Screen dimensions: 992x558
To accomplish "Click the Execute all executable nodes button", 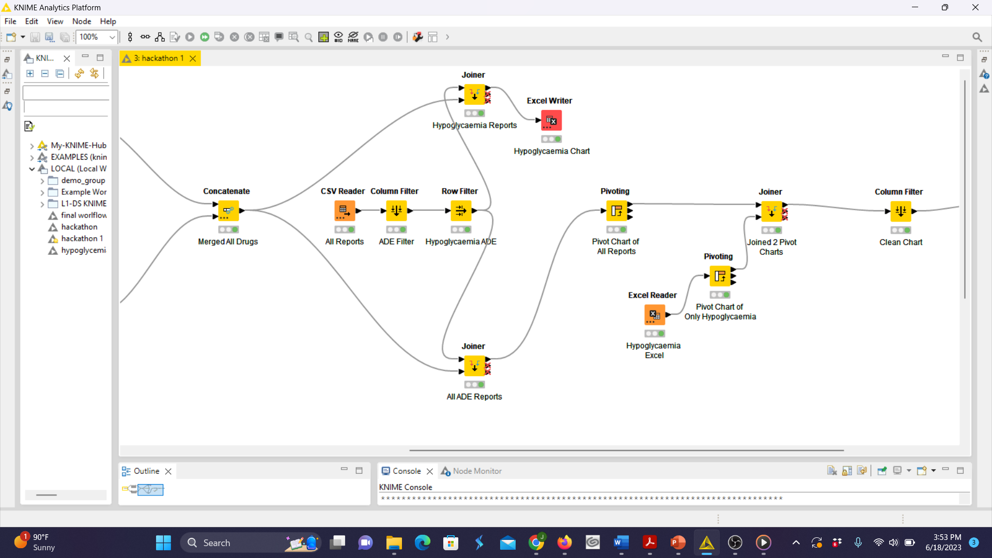I will (x=205, y=37).
